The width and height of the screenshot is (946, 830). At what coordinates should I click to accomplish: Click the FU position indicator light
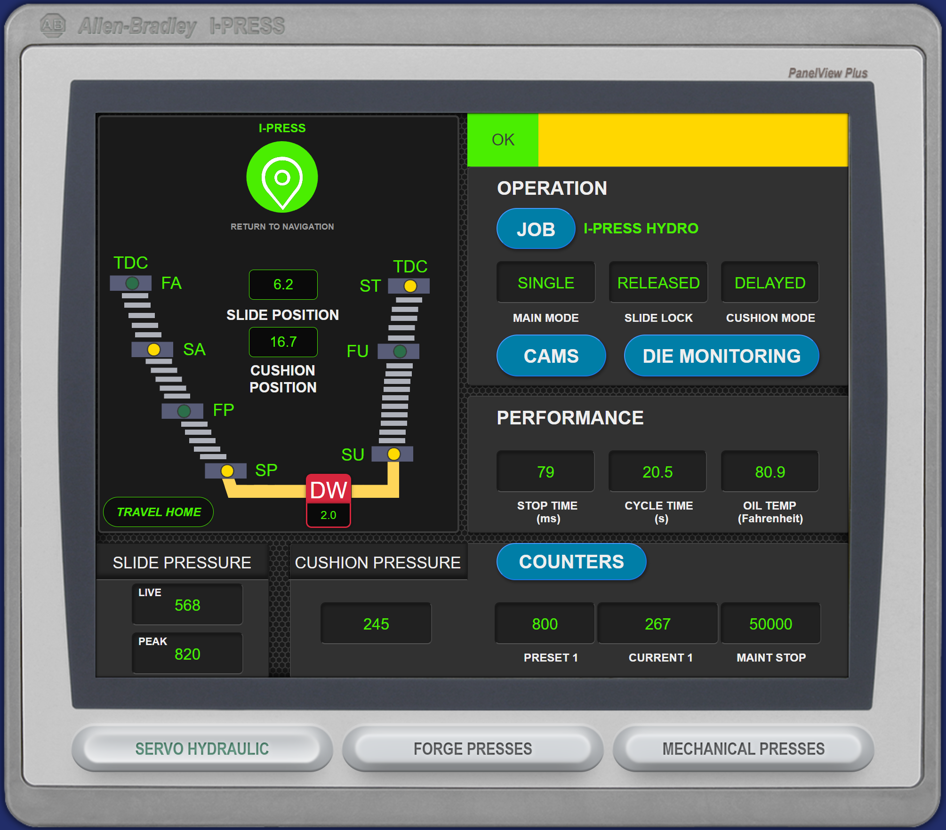[400, 351]
